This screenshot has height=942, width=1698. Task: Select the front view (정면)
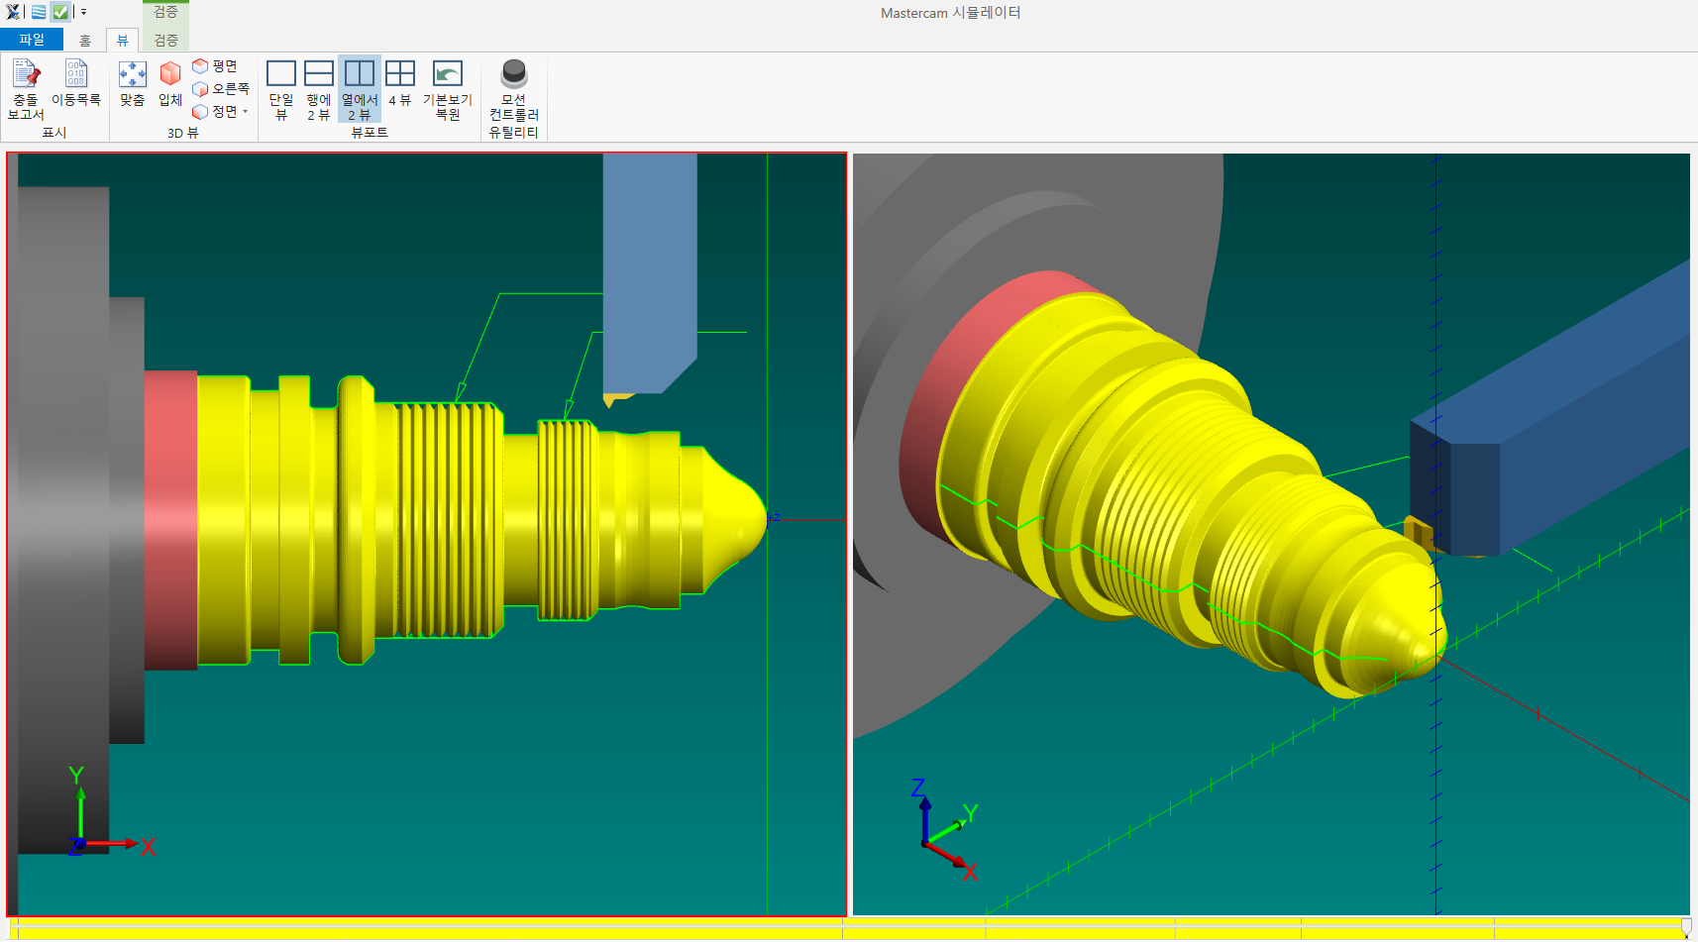(x=215, y=111)
